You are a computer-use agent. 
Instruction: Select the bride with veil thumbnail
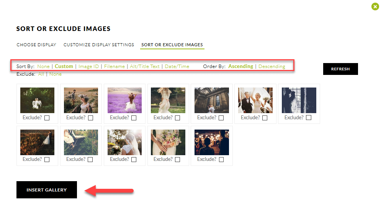coord(124,142)
